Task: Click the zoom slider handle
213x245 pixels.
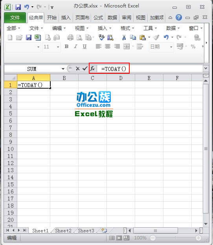Action: (175, 238)
